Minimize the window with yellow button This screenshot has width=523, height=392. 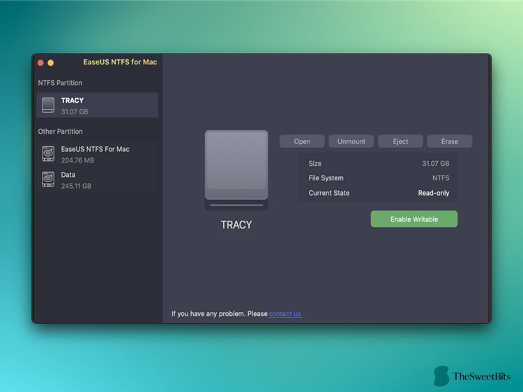(x=51, y=63)
